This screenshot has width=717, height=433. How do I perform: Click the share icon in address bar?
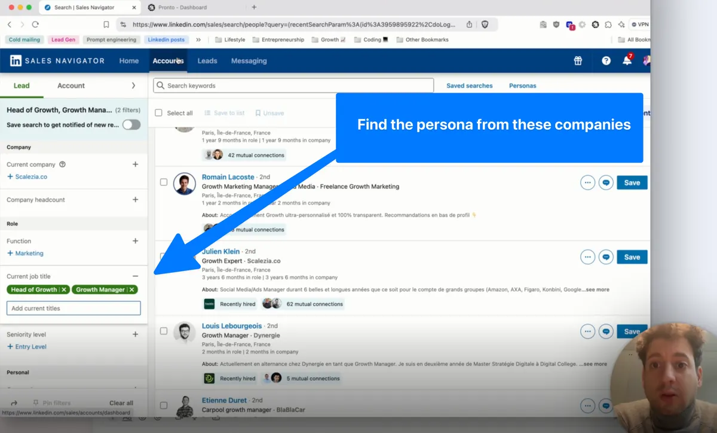[469, 25]
